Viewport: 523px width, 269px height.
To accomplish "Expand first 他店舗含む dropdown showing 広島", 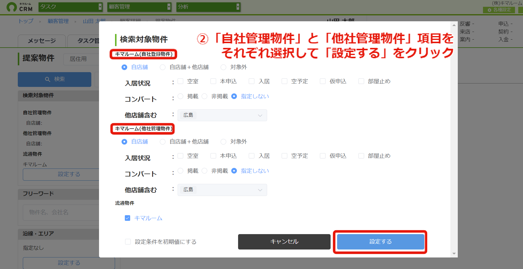I will [x=222, y=115].
